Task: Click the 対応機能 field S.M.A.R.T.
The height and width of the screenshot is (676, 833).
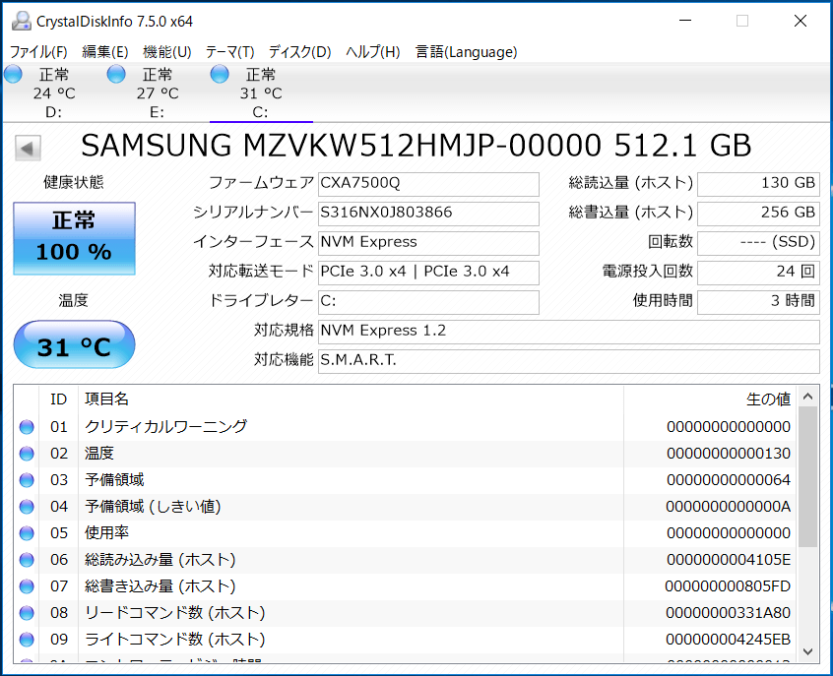Action: 569,362
